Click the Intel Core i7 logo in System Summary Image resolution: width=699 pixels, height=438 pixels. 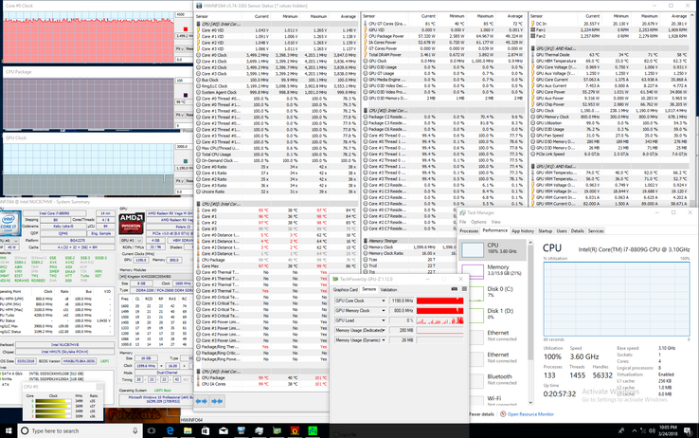click(x=9, y=224)
